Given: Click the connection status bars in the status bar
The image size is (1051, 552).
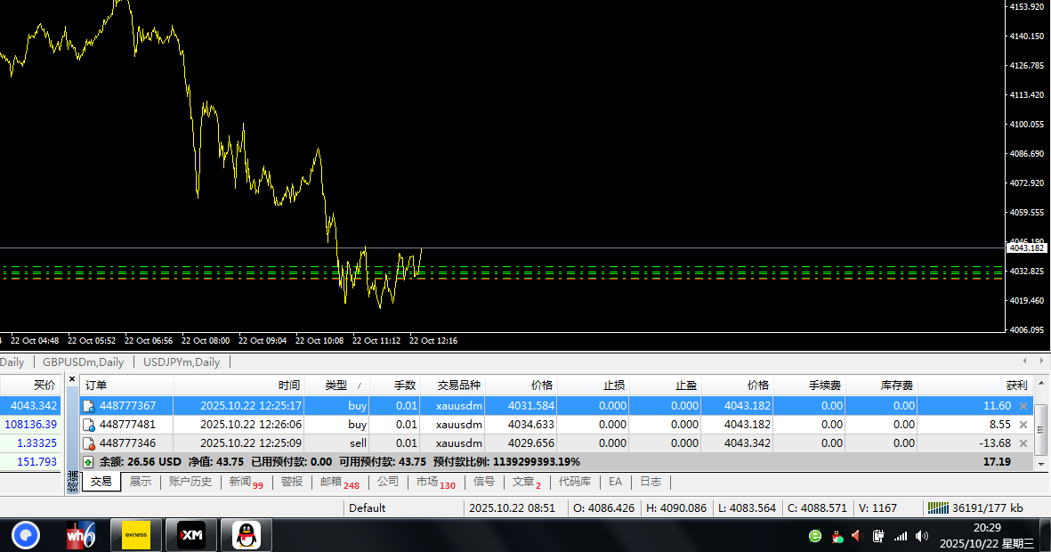Looking at the screenshot, I should tap(938, 507).
